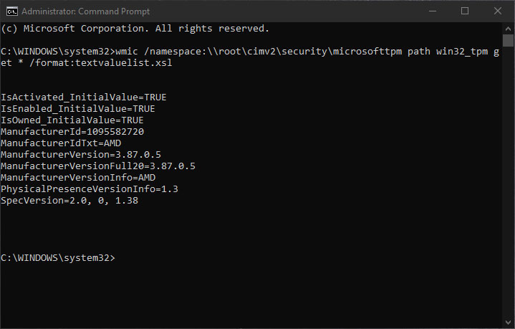Image resolution: width=515 pixels, height=329 pixels.
Task: Click the ManufacturerIdTxt=AMD line
Action: (61, 143)
